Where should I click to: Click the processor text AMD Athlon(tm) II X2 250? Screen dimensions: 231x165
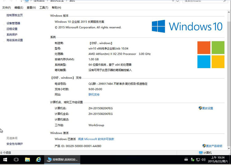[112, 54]
